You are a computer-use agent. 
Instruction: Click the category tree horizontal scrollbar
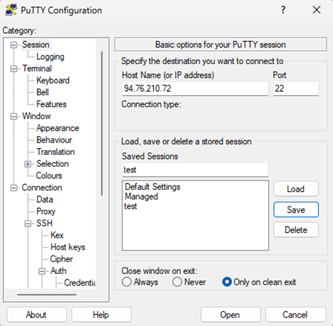[47, 295]
